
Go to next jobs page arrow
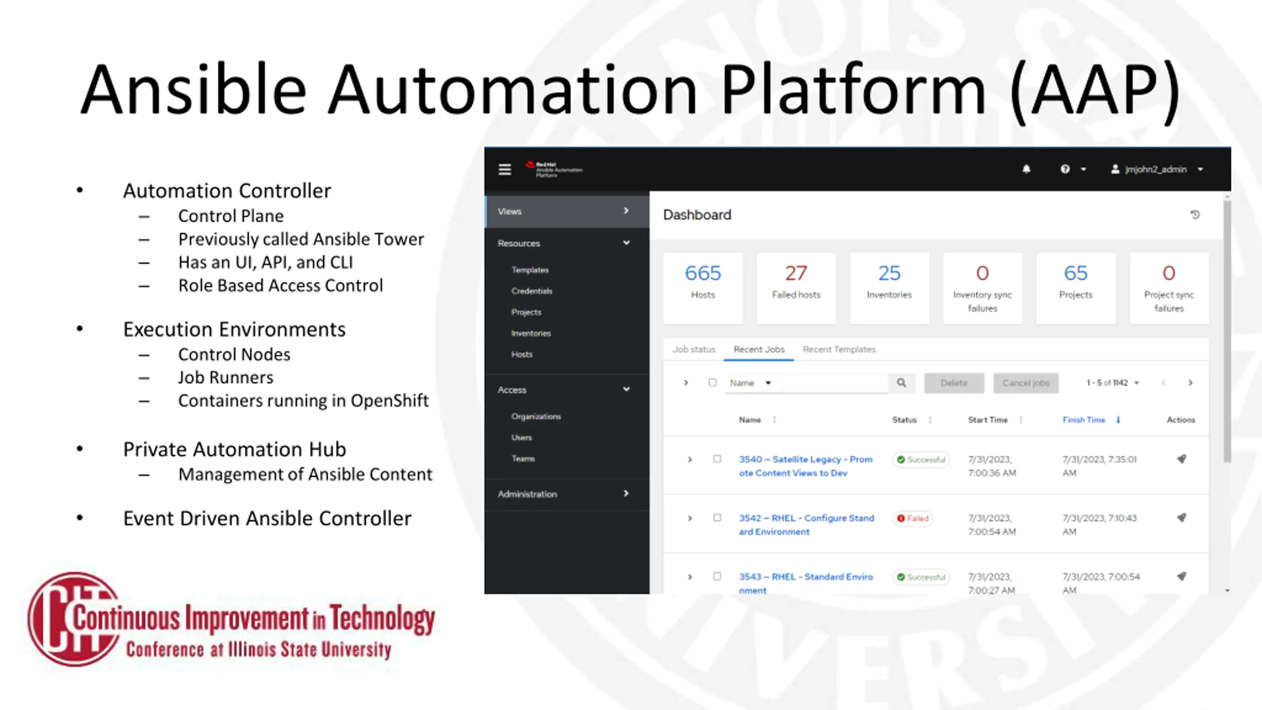click(x=1191, y=383)
